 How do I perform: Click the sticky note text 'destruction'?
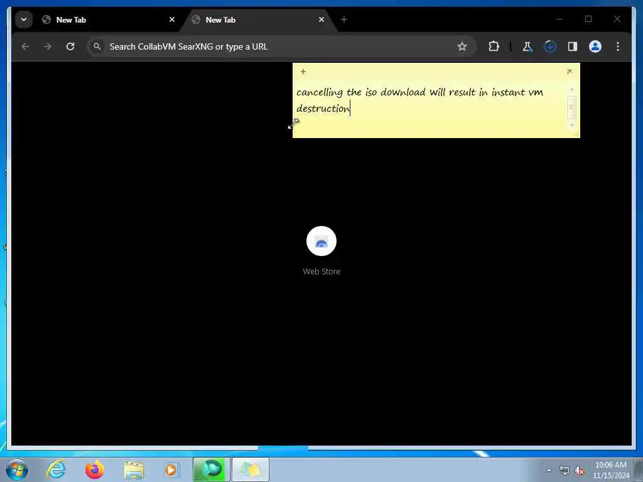[x=323, y=108]
